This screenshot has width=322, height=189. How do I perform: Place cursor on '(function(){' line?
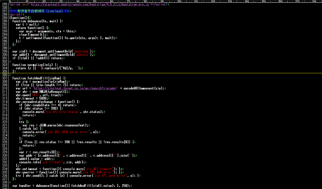coord(19,18)
